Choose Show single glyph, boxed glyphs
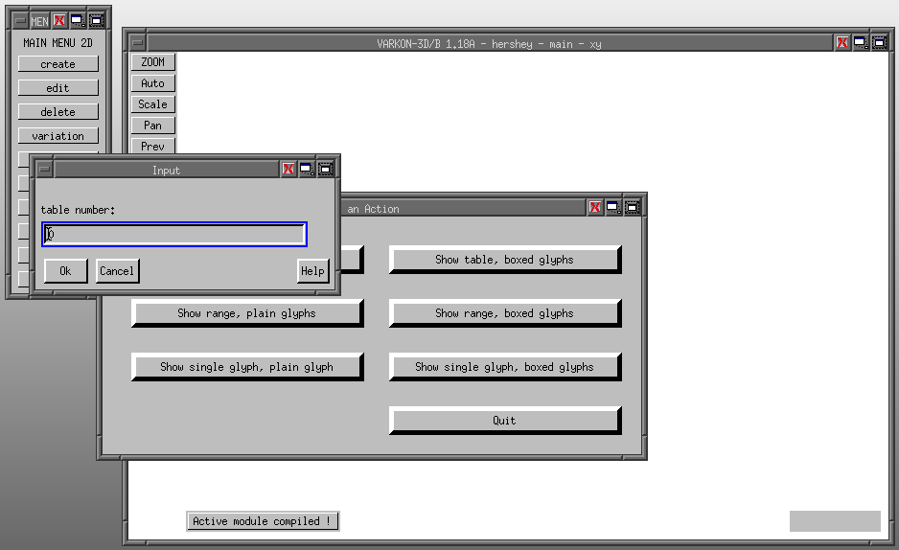 point(504,367)
